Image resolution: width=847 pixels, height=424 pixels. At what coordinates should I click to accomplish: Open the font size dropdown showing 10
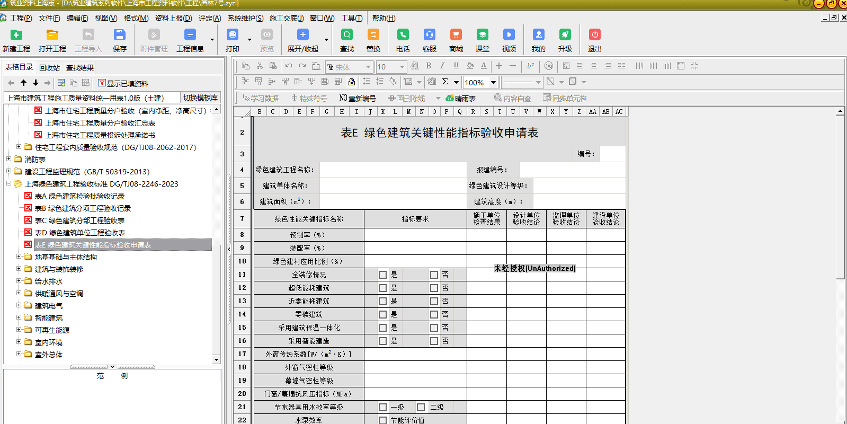point(402,67)
